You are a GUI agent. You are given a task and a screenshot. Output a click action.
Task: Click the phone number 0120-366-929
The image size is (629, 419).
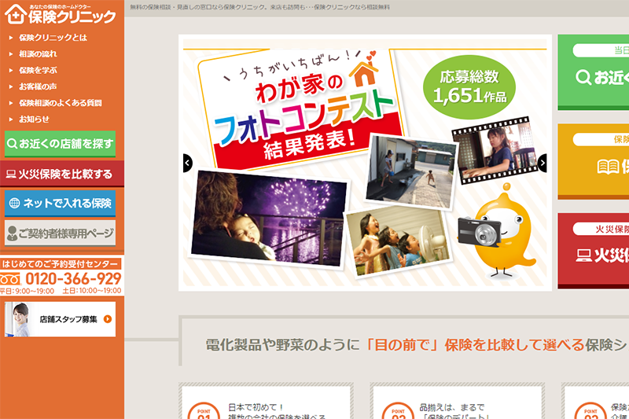pos(73,278)
